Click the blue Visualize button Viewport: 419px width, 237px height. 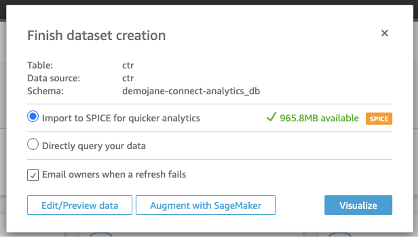[x=358, y=205]
